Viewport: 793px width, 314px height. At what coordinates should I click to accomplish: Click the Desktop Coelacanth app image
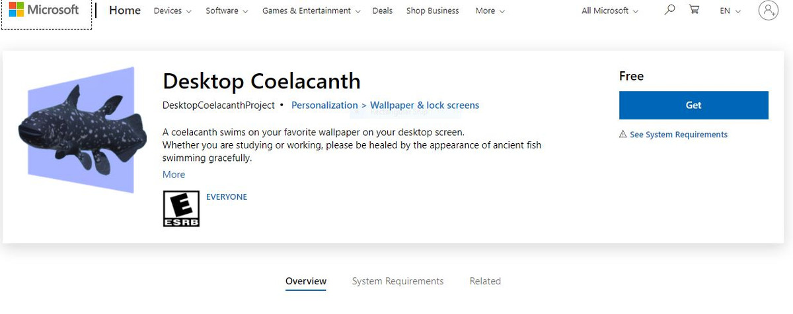coord(81,129)
